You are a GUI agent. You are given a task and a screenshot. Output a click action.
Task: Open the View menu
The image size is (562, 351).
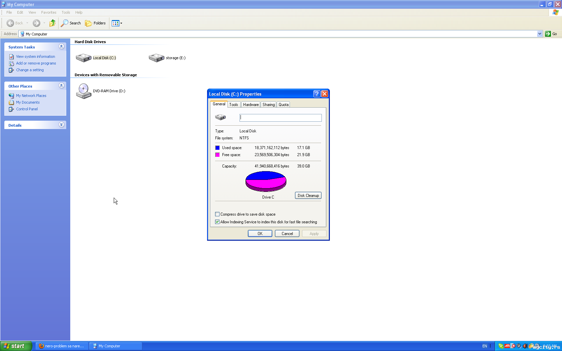coord(32,12)
